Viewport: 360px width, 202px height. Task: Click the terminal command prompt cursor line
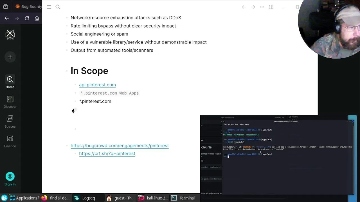click(228, 157)
